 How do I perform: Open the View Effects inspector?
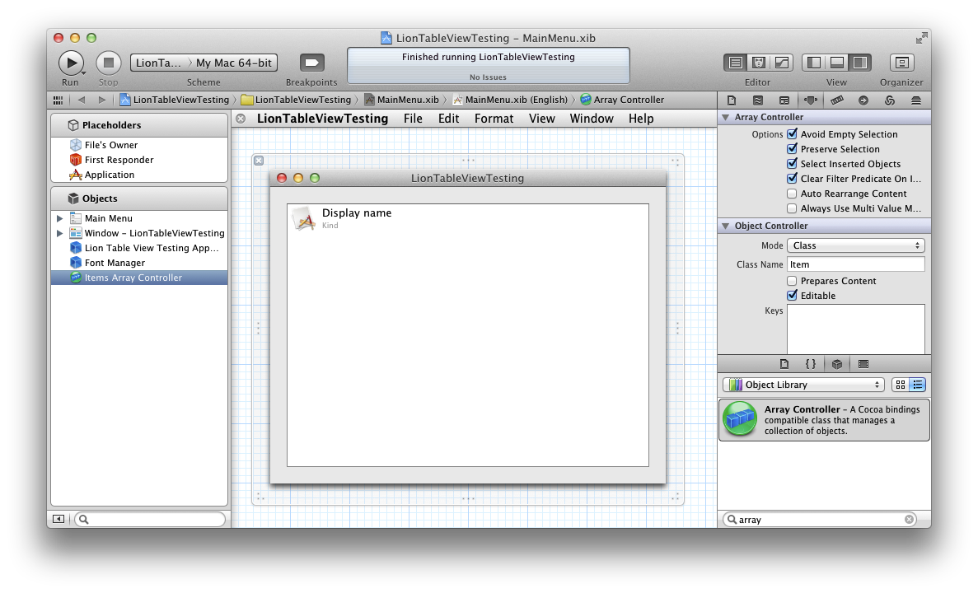tap(915, 100)
